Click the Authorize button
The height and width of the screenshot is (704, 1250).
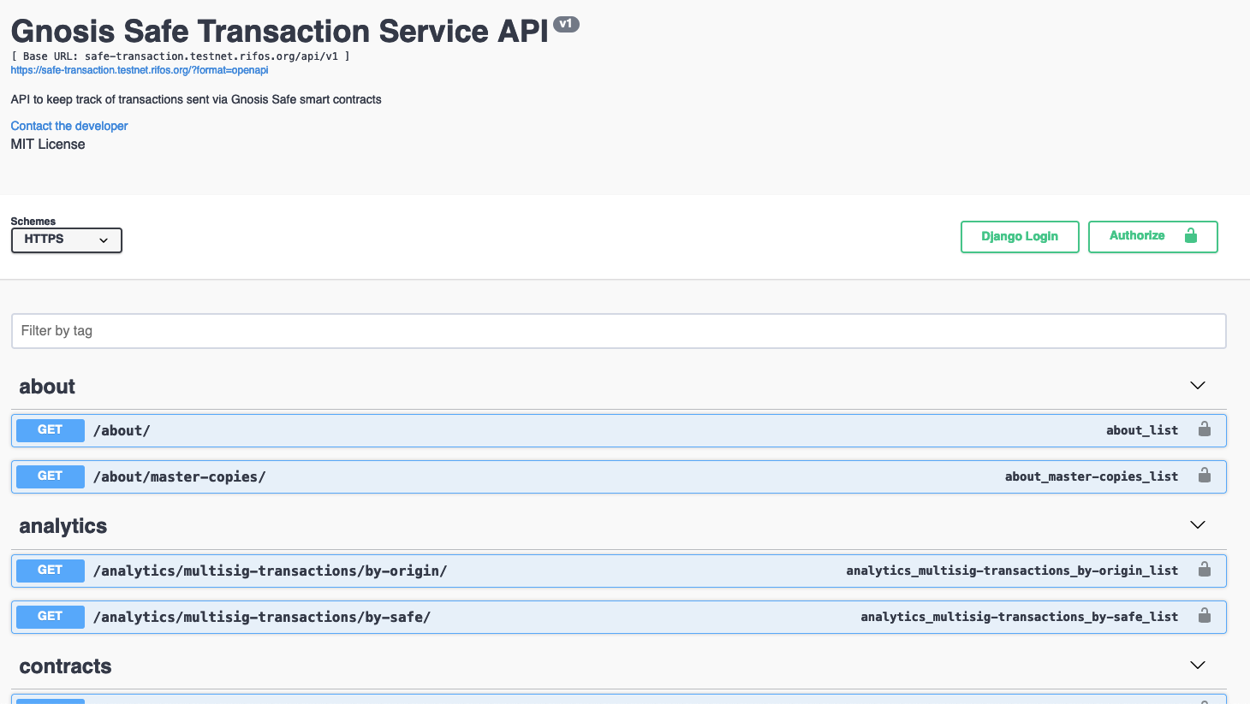click(1152, 237)
